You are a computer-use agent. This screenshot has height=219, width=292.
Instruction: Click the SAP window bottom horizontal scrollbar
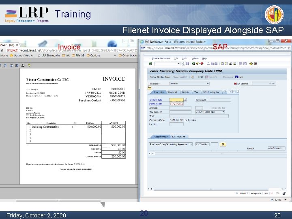click(x=211, y=189)
